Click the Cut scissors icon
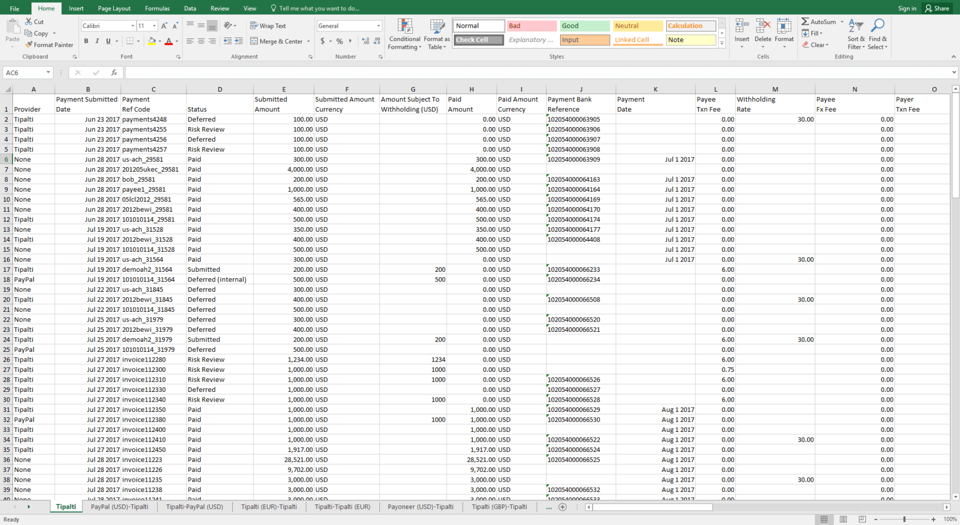960x525 pixels. [x=29, y=22]
